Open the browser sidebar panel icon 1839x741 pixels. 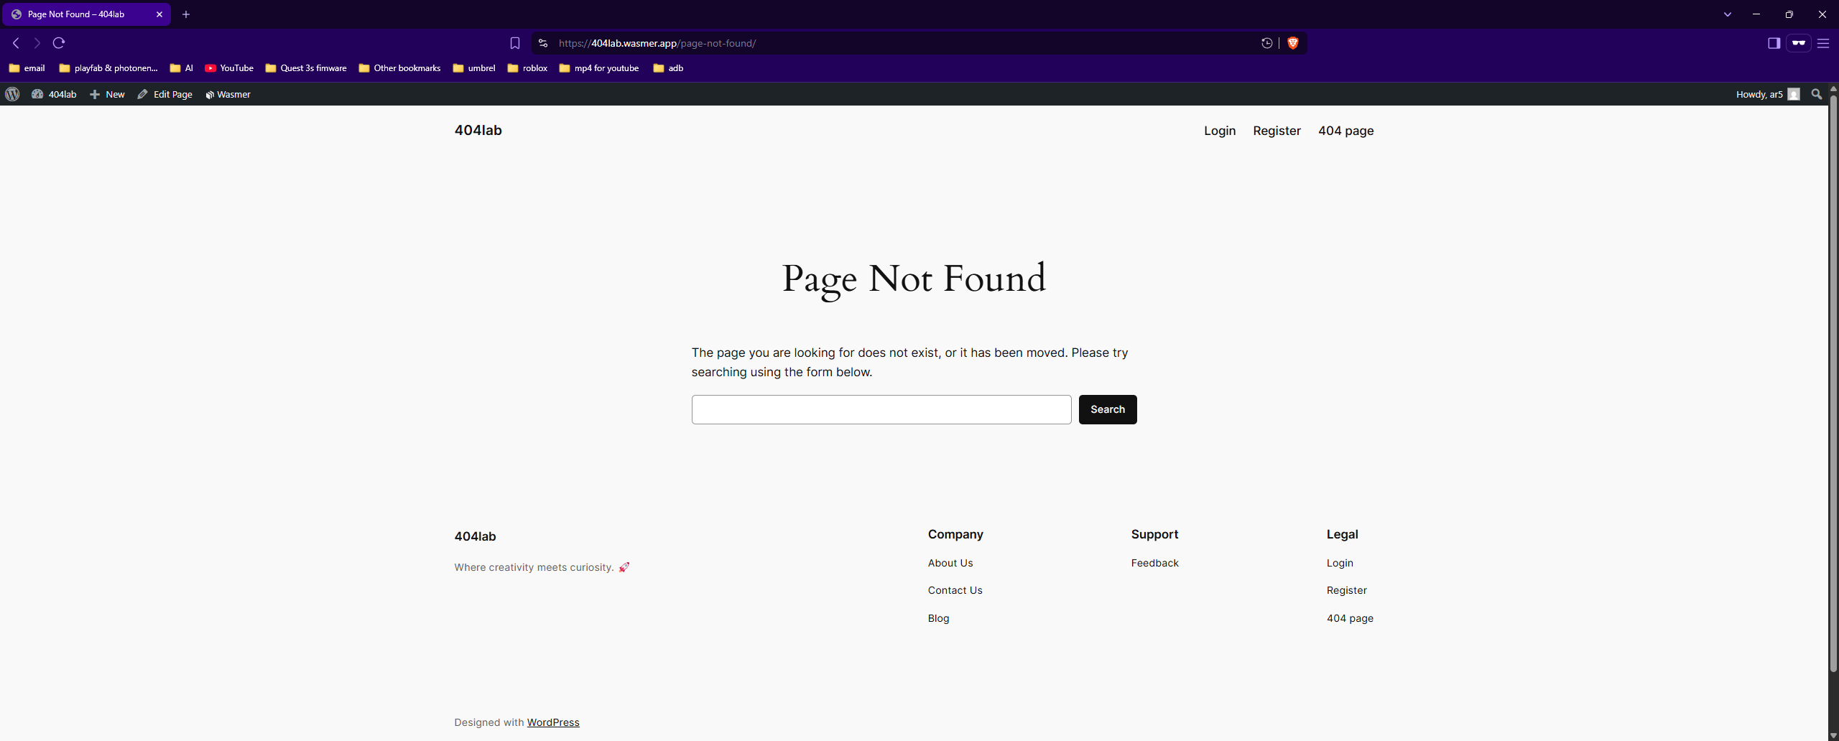(1774, 43)
